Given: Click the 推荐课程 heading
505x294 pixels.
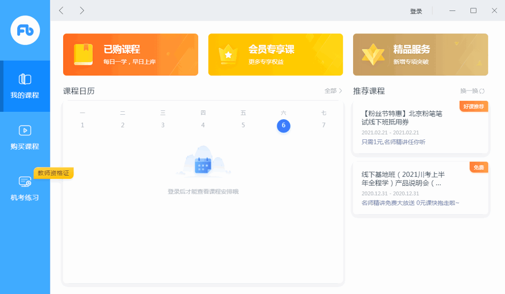Looking at the screenshot, I should (x=369, y=91).
